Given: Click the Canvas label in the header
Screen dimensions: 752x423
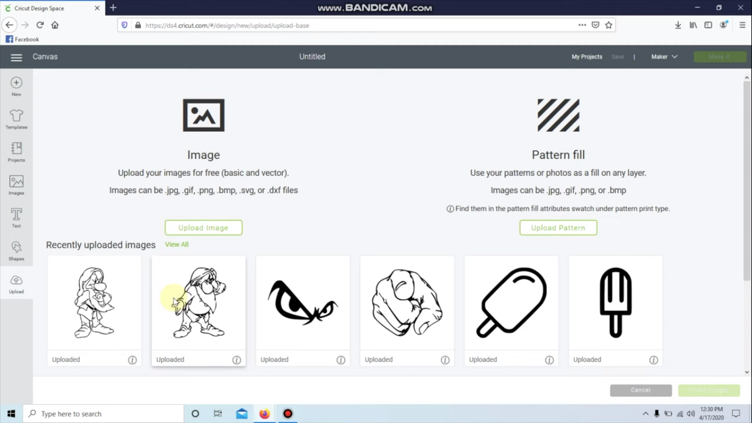Looking at the screenshot, I should coord(45,57).
